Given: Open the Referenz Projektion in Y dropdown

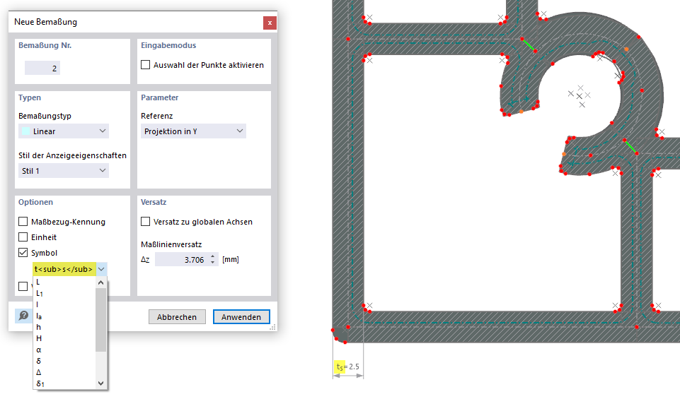Looking at the screenshot, I should tap(193, 131).
